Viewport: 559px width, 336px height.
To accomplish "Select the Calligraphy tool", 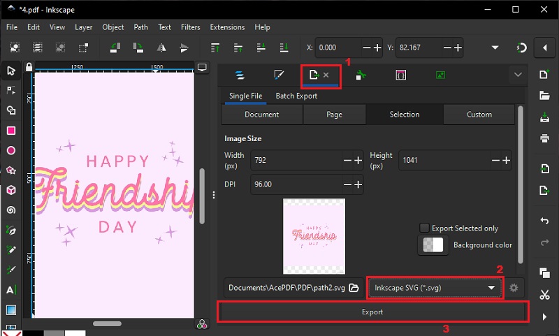I will tap(11, 270).
